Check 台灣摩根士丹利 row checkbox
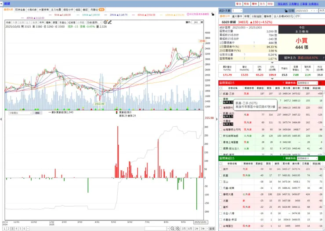325x231 pixels. click(220, 129)
